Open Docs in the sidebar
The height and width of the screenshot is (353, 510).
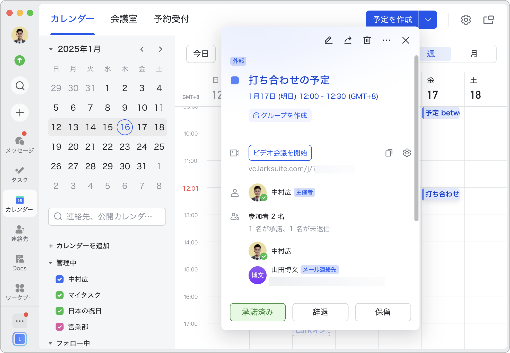click(x=20, y=263)
